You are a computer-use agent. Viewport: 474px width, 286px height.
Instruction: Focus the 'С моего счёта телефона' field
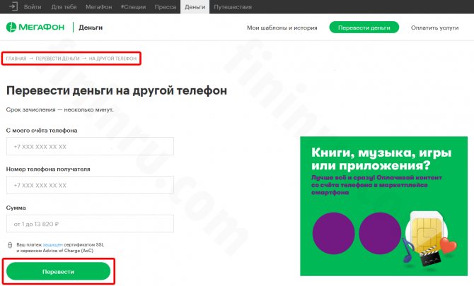click(89, 146)
